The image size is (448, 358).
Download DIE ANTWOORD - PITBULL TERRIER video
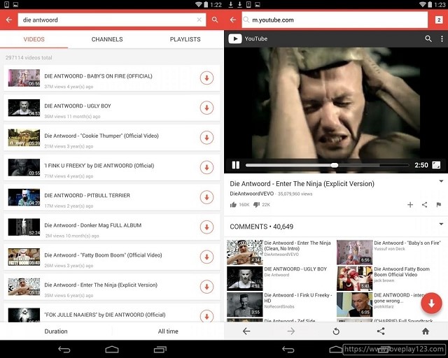click(x=207, y=197)
